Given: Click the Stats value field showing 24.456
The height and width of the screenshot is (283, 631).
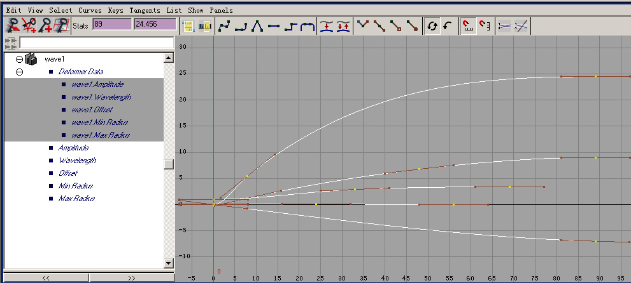Looking at the screenshot, I should [x=155, y=25].
